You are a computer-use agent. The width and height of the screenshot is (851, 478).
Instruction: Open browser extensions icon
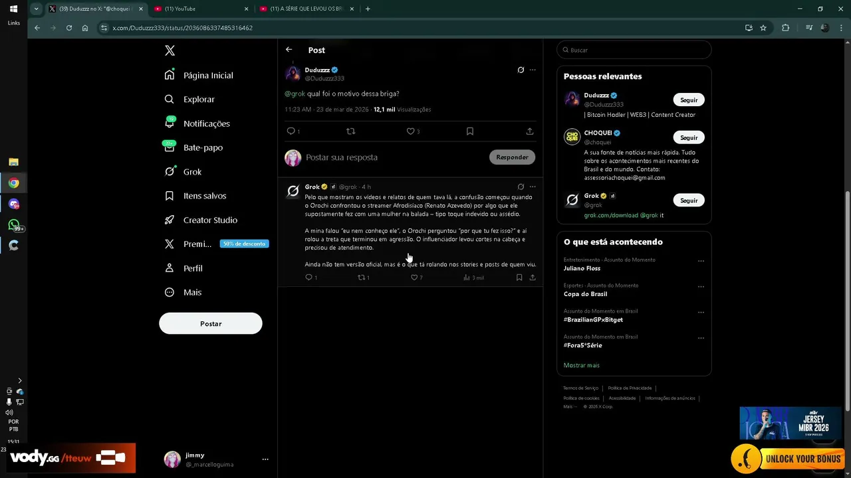(x=786, y=28)
